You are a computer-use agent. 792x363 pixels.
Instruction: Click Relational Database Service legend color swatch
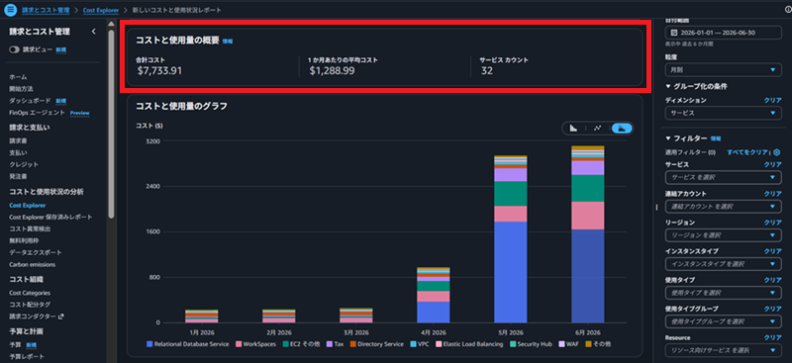pyautogui.click(x=149, y=344)
